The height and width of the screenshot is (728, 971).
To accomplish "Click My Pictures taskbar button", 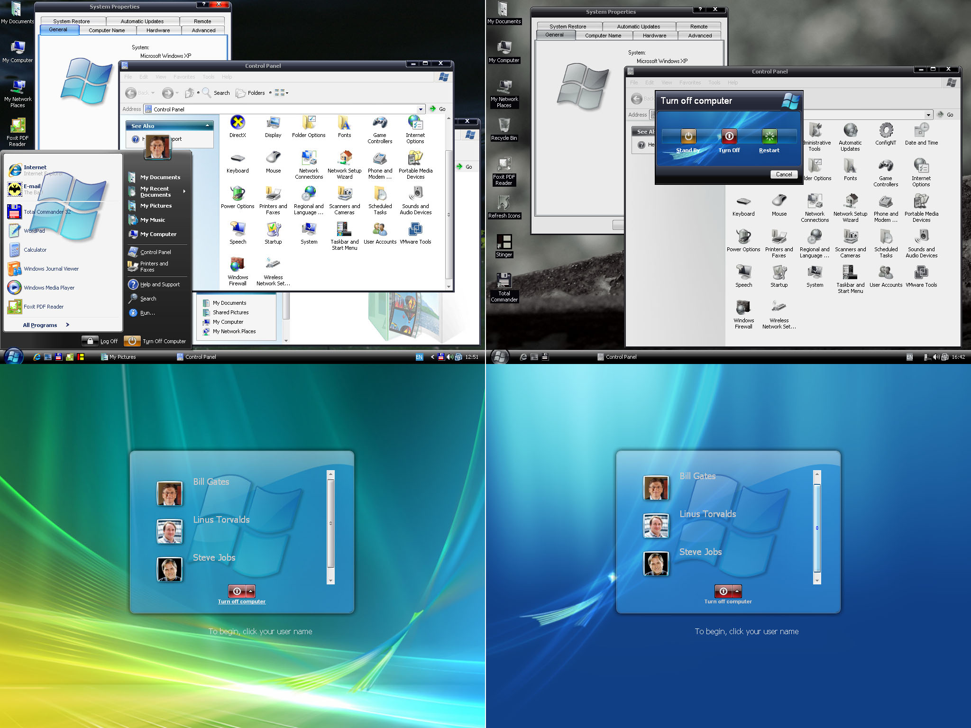I will [119, 357].
